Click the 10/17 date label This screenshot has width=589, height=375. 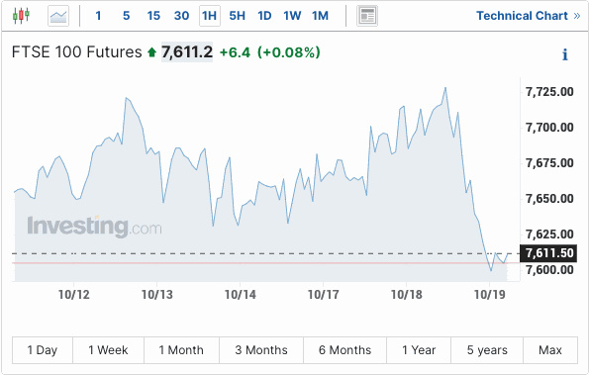point(324,295)
